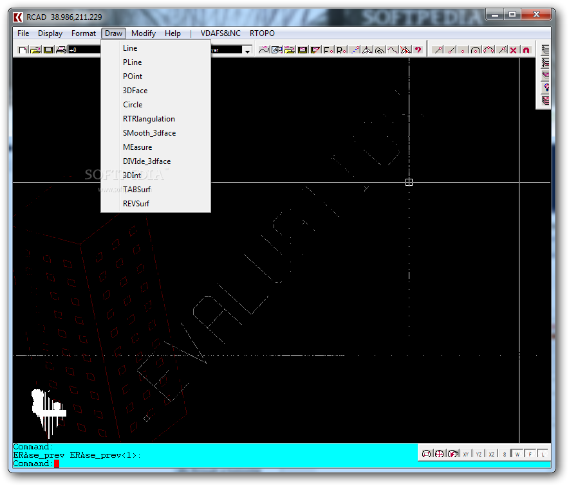Click the Open file folder icon
This screenshot has height=486, width=569.
[x=35, y=50]
